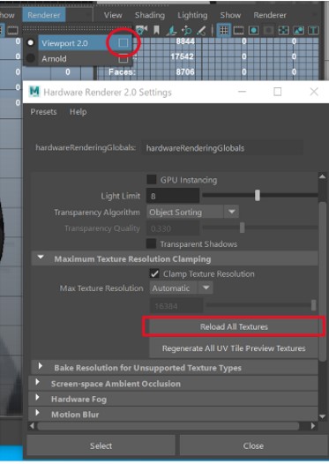
Task: Click the Maya logo in dialog title bar
Action: click(34, 92)
